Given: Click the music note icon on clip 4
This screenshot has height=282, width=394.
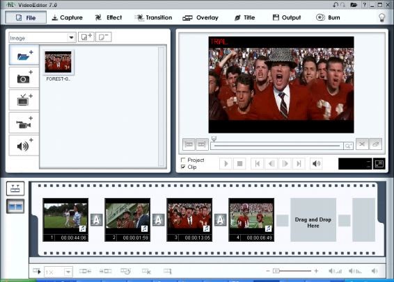Looking at the screenshot, I should 269,229.
